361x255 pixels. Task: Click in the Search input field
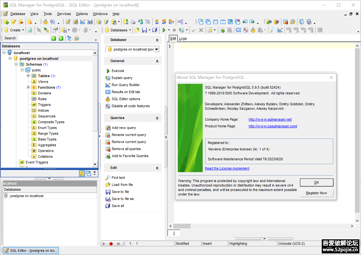point(34,38)
